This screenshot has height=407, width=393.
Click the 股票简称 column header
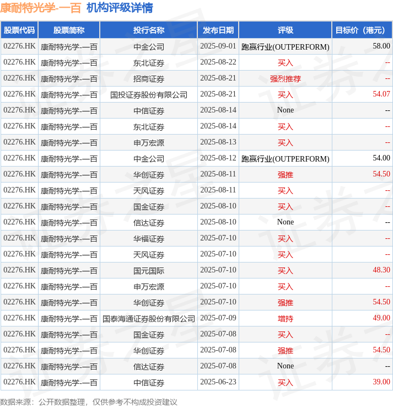[x=69, y=30]
